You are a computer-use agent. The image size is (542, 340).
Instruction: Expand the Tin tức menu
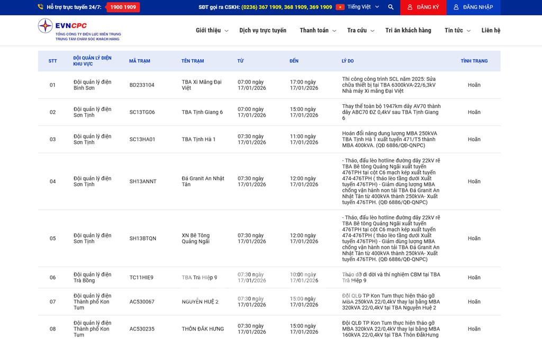[x=457, y=31]
